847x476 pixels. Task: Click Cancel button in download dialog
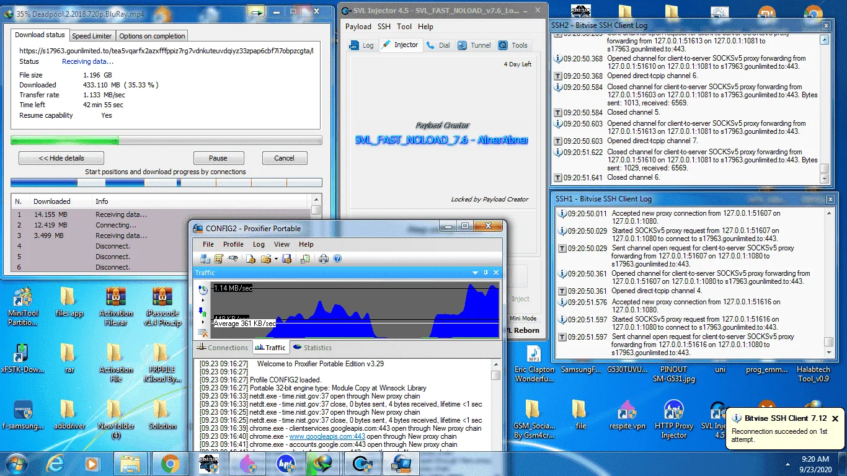(284, 158)
